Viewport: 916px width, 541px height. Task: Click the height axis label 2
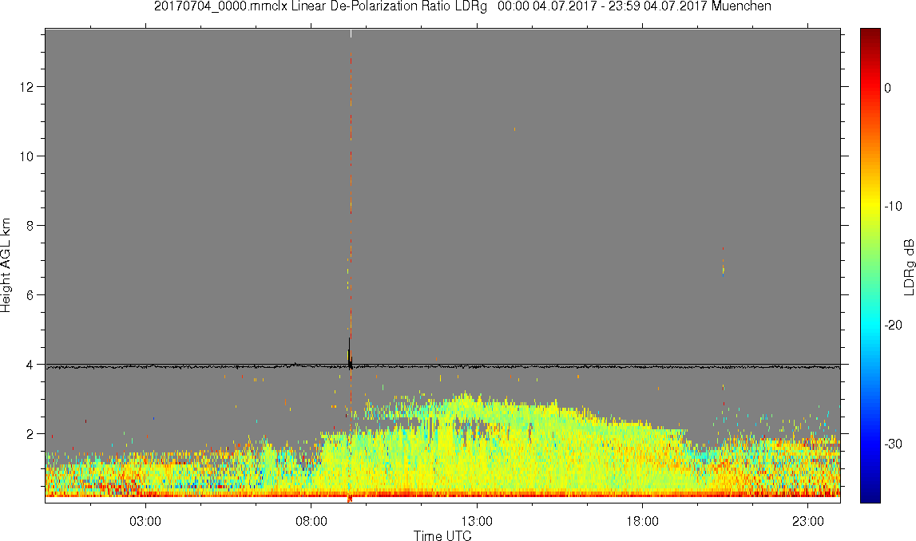(x=30, y=434)
